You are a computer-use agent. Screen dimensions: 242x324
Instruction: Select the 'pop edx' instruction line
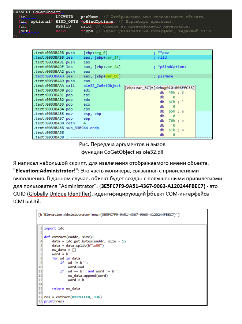(62, 100)
